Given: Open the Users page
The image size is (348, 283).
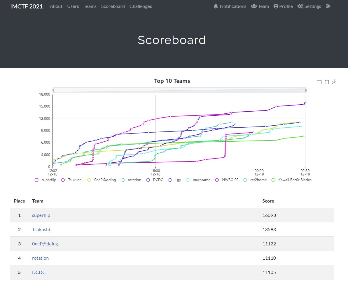Looking at the screenshot, I should (x=73, y=6).
